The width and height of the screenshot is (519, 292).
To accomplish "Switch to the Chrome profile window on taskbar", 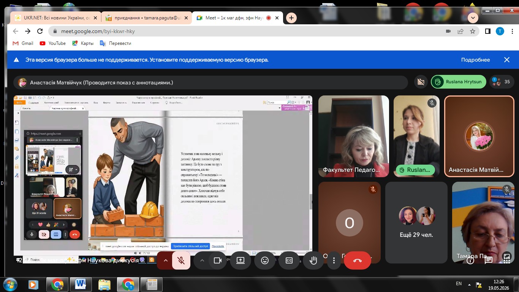I will [x=128, y=284].
